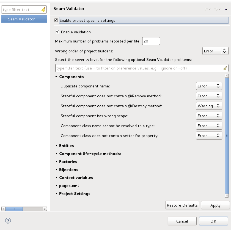
Task: Click the broom icon in severity filter field
Action: click(225, 68)
